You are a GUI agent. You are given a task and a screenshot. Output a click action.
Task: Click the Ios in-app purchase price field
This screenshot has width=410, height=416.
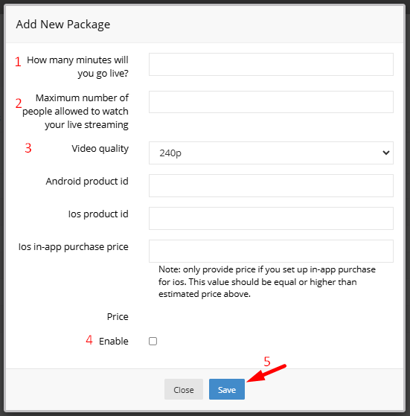pyautogui.click(x=271, y=252)
